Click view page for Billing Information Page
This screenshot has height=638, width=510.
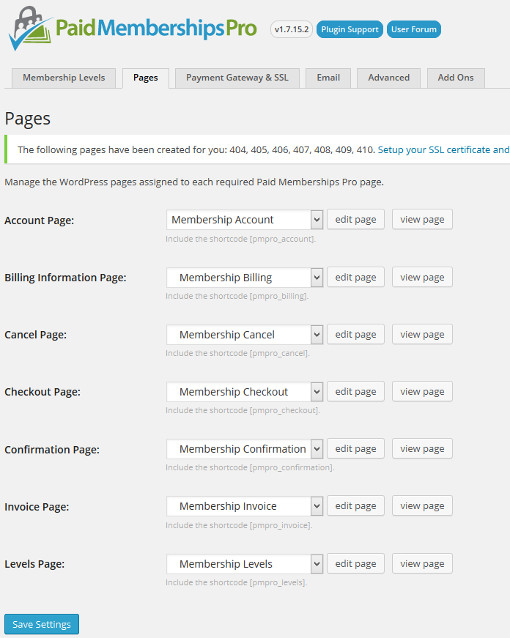(x=422, y=277)
